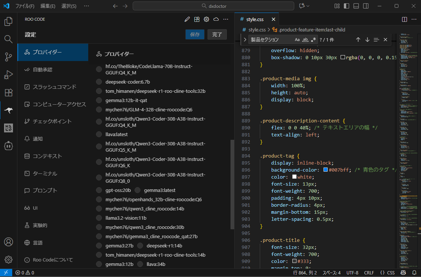This screenshot has width=421, height=277.
Task: Open Source Control view
Action: tap(9, 57)
